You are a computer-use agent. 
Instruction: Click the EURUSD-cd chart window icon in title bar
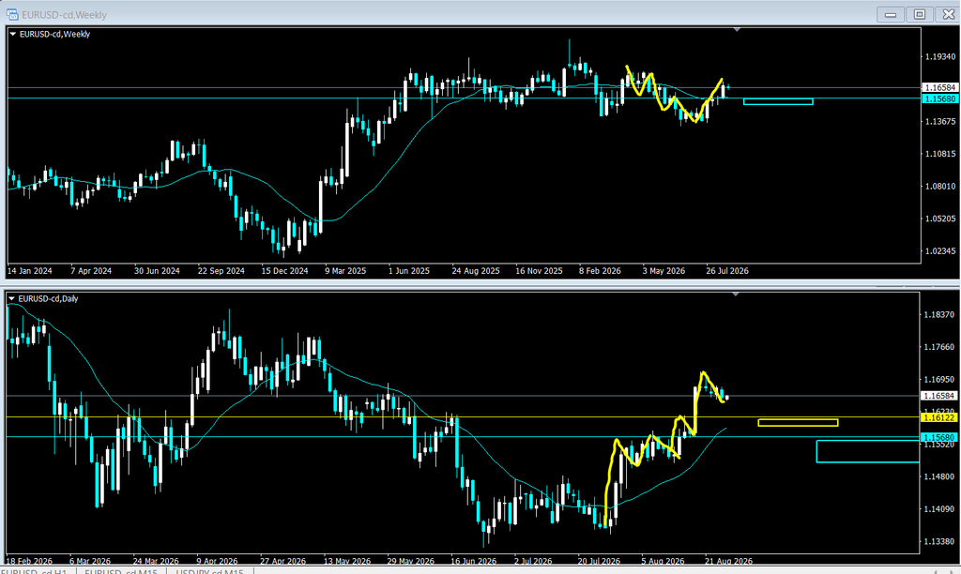tap(12, 14)
